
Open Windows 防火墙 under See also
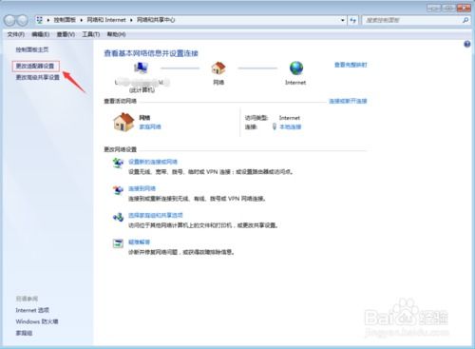37,321
